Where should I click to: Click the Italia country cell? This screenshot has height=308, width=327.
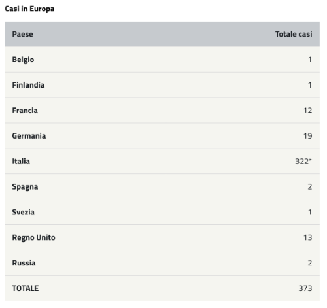[21, 162]
